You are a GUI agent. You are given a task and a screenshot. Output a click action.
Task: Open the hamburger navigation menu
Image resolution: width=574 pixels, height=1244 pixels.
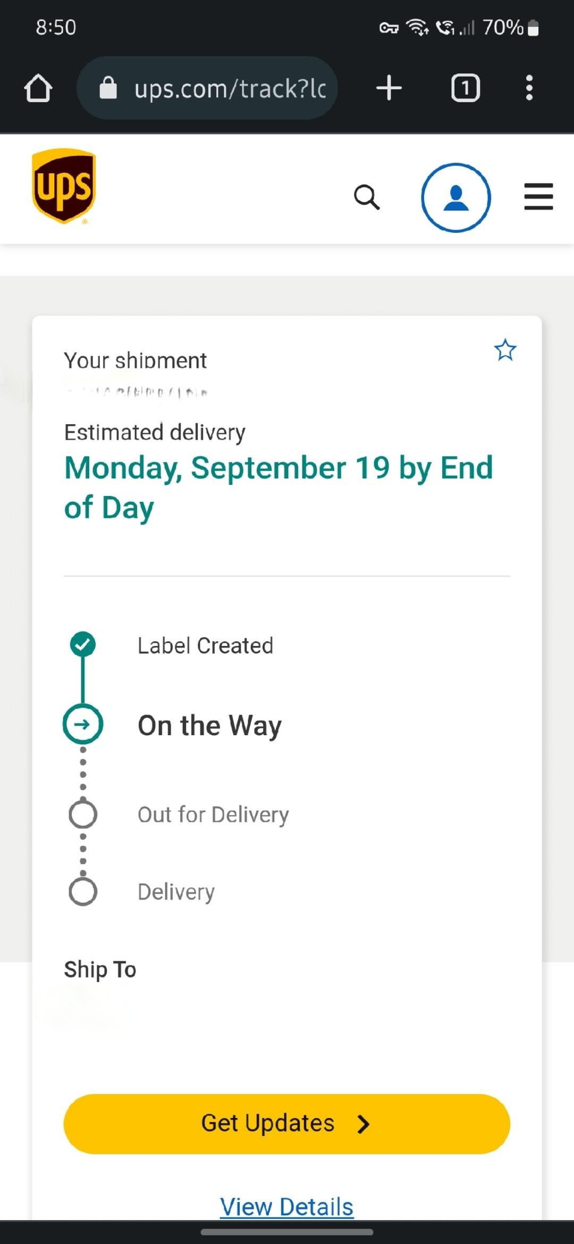(x=538, y=197)
